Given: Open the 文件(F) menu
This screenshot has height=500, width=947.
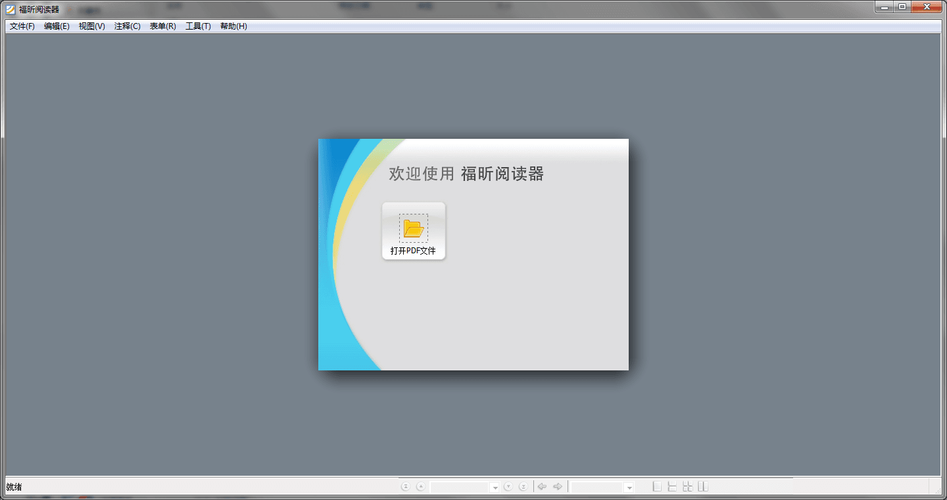Looking at the screenshot, I should pos(20,26).
